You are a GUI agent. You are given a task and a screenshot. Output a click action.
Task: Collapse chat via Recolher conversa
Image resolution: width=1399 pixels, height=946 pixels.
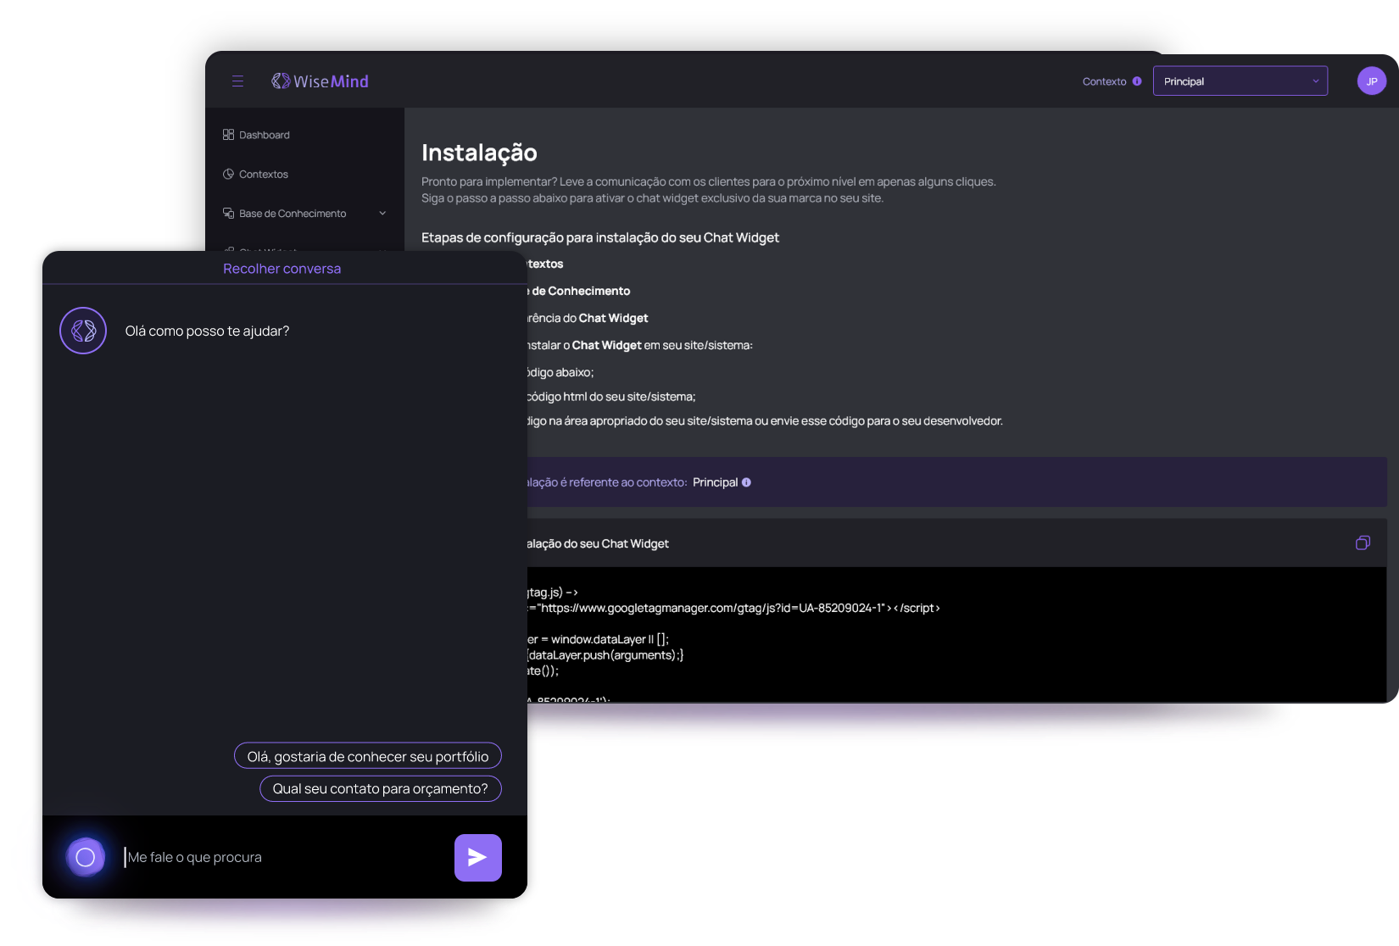(281, 269)
